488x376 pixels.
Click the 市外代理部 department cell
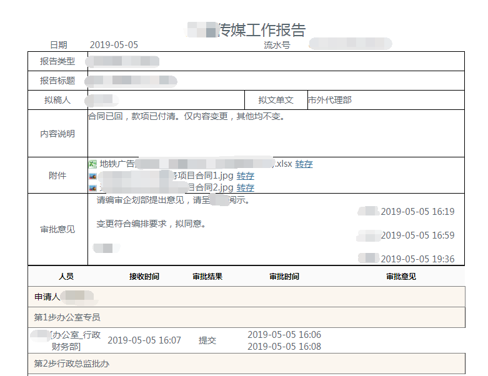pos(386,100)
